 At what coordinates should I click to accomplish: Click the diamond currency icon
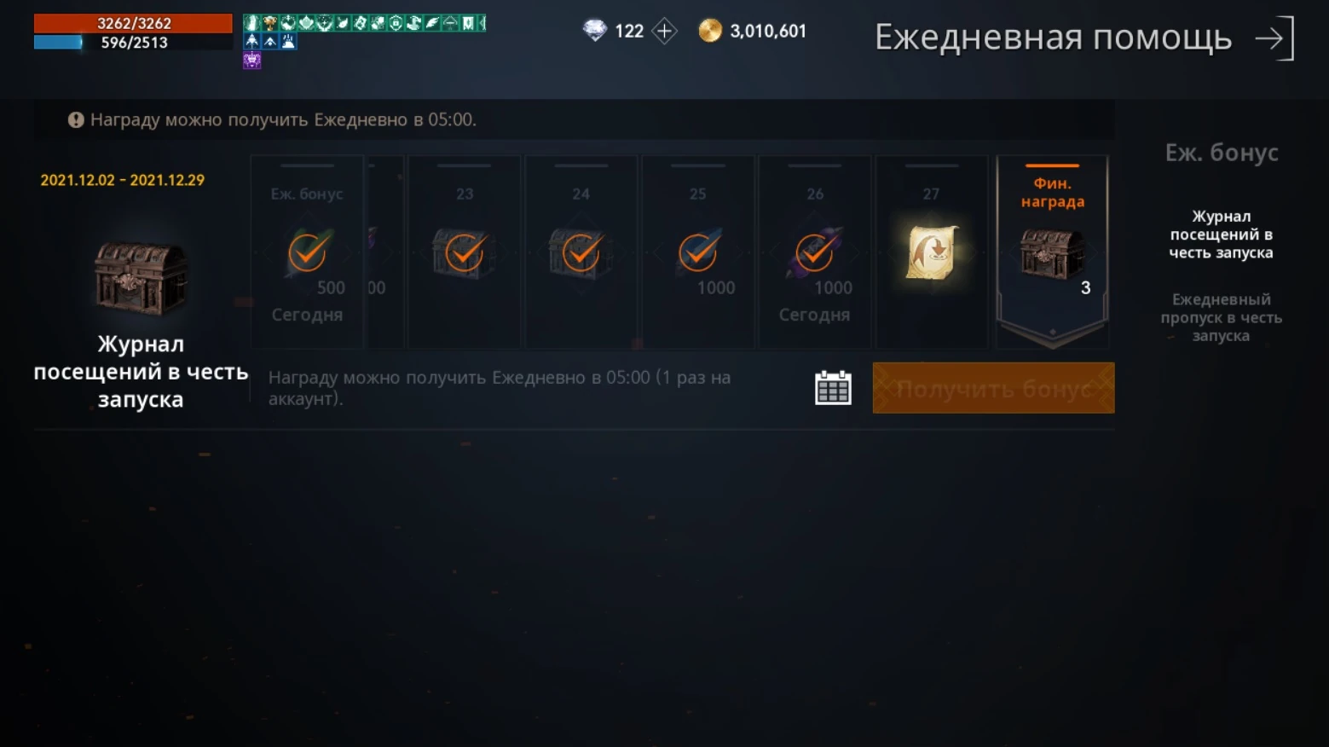595,32
